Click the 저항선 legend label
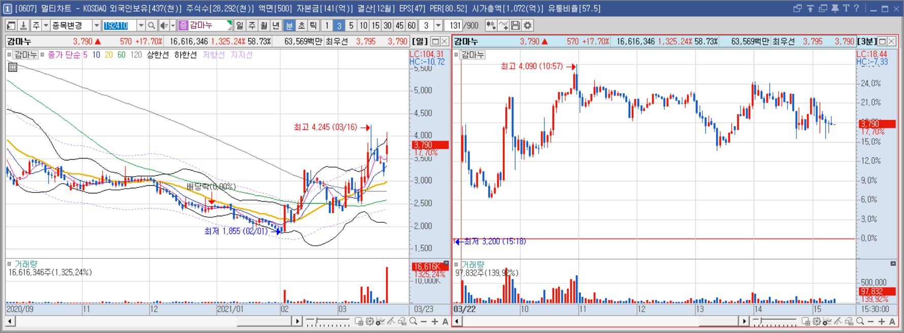904x333 pixels. click(x=213, y=55)
